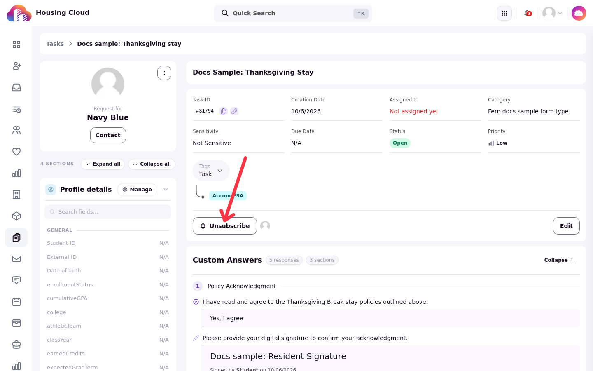Screen dimensions: 593x371
Task: Go to Tasks breadcrumb
Action: click(x=55, y=44)
